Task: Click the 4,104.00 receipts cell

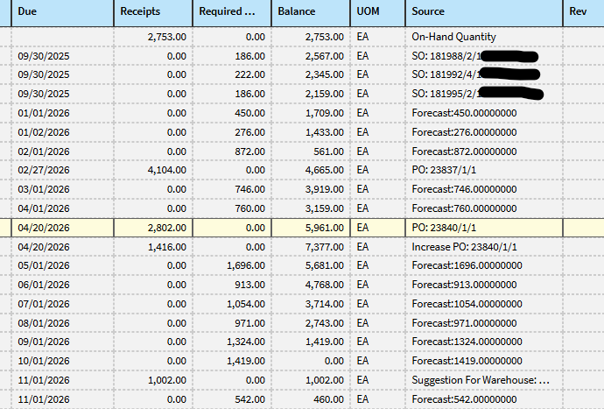Action: [153, 170]
